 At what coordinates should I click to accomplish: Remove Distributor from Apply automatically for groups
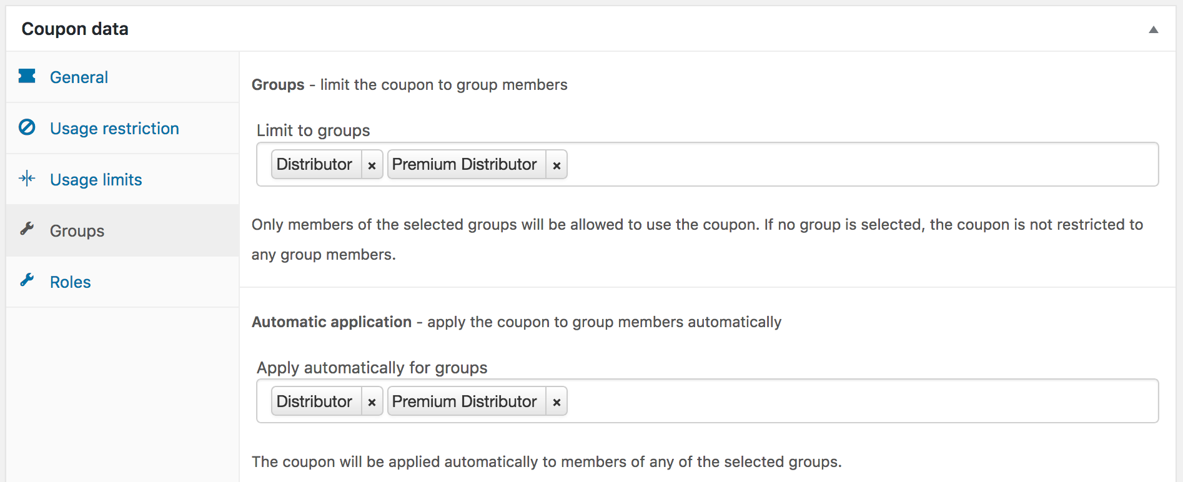(372, 401)
